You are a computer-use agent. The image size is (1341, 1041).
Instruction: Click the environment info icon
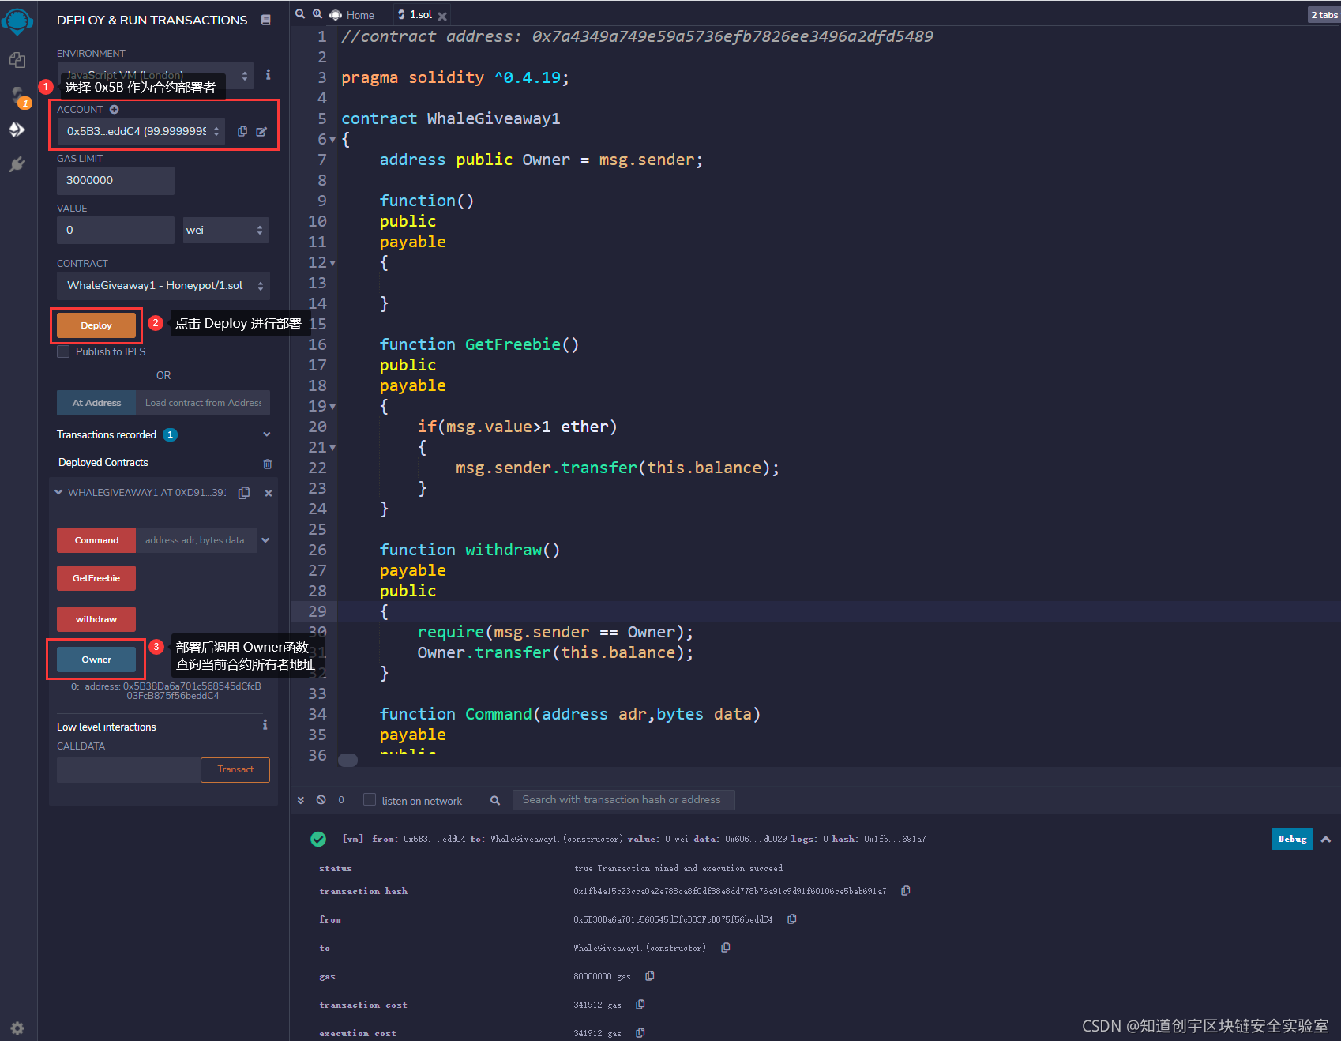point(269,74)
